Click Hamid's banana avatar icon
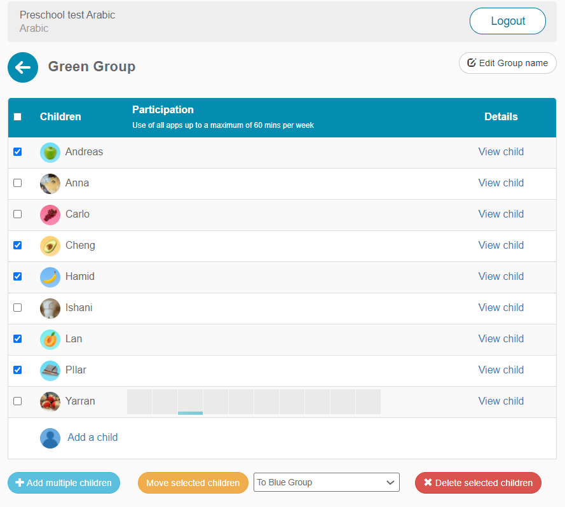 coord(50,277)
